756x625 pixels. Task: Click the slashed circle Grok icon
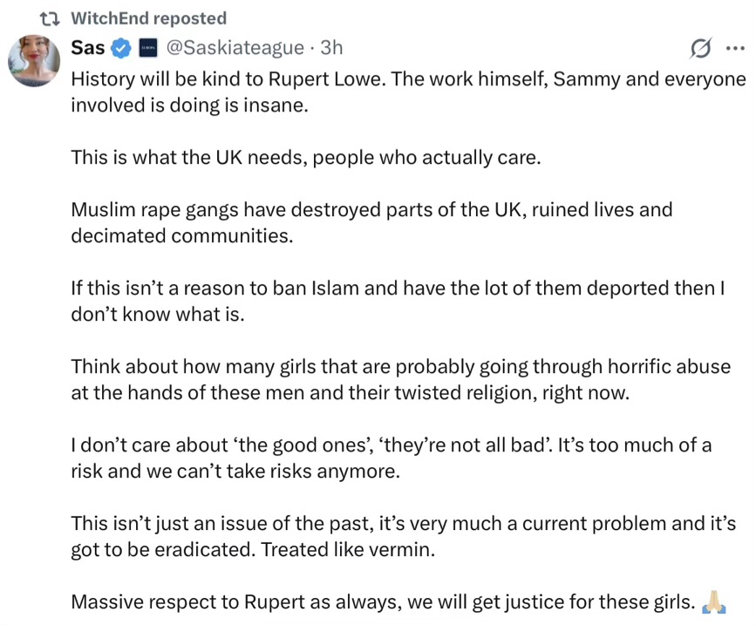(699, 49)
